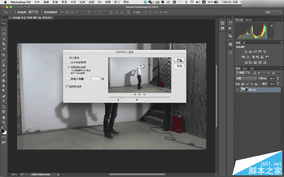This screenshot has height=177, width=284.
Task: Click the video preview scrubber slider handle
Action: click(x=122, y=97)
